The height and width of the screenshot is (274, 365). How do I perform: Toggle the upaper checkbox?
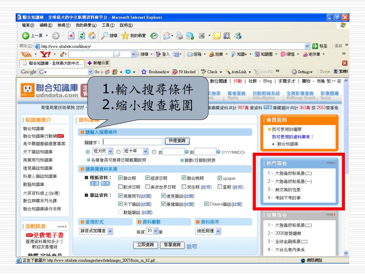(x=220, y=178)
